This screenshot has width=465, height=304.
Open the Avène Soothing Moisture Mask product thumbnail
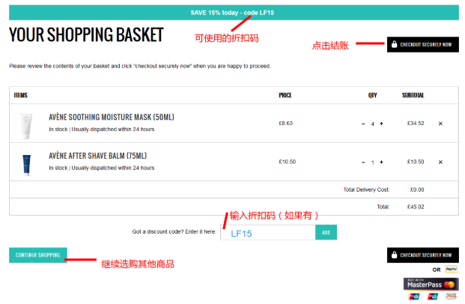[x=26, y=126]
